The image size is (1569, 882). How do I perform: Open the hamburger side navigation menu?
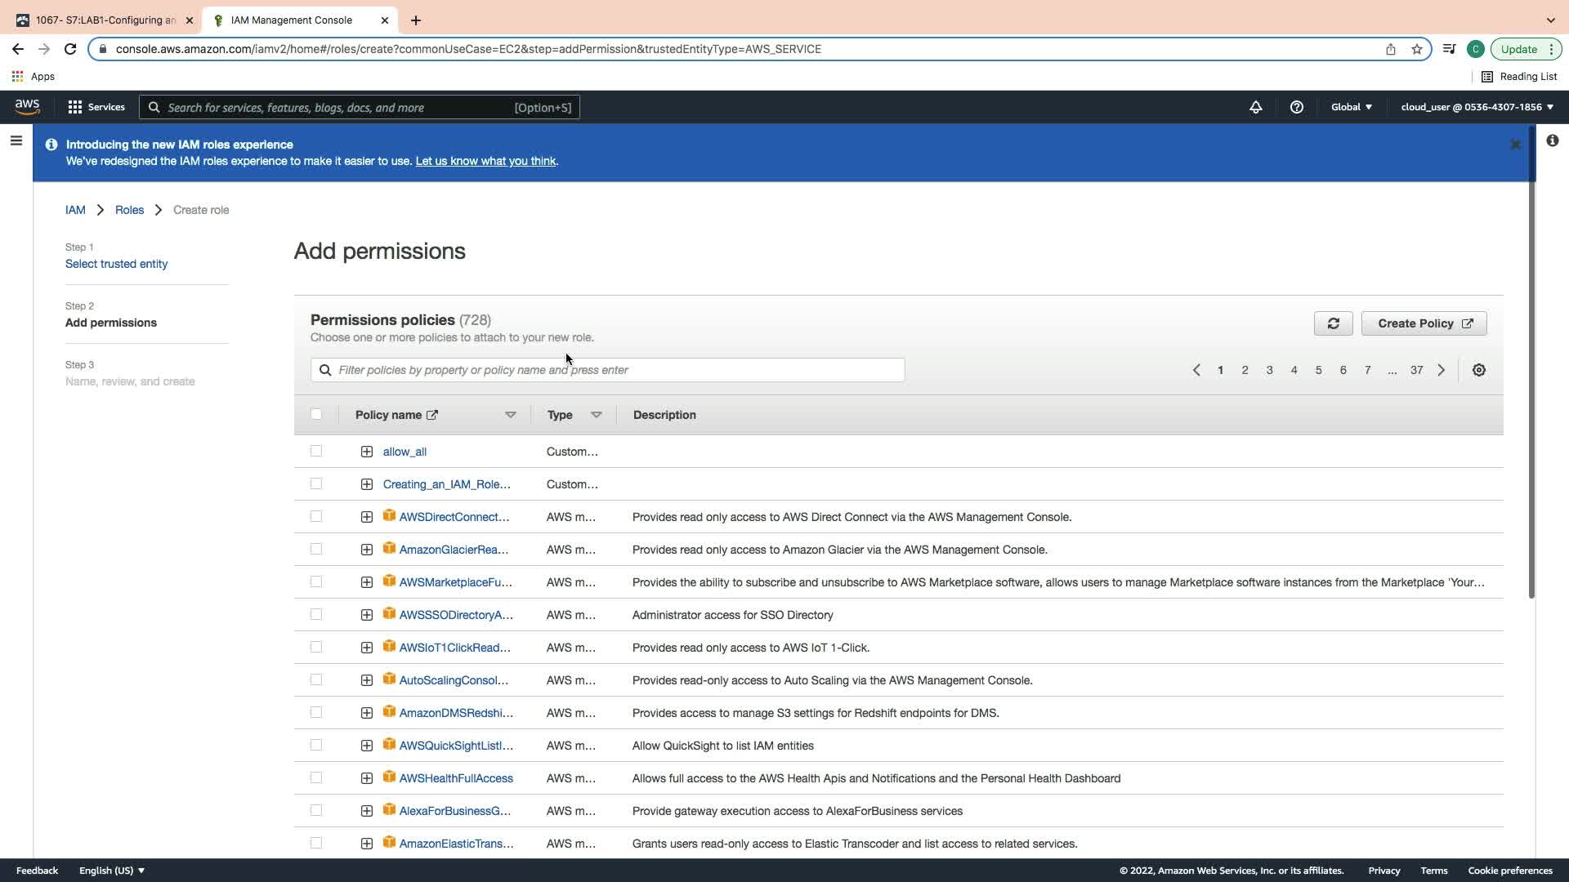(x=16, y=141)
